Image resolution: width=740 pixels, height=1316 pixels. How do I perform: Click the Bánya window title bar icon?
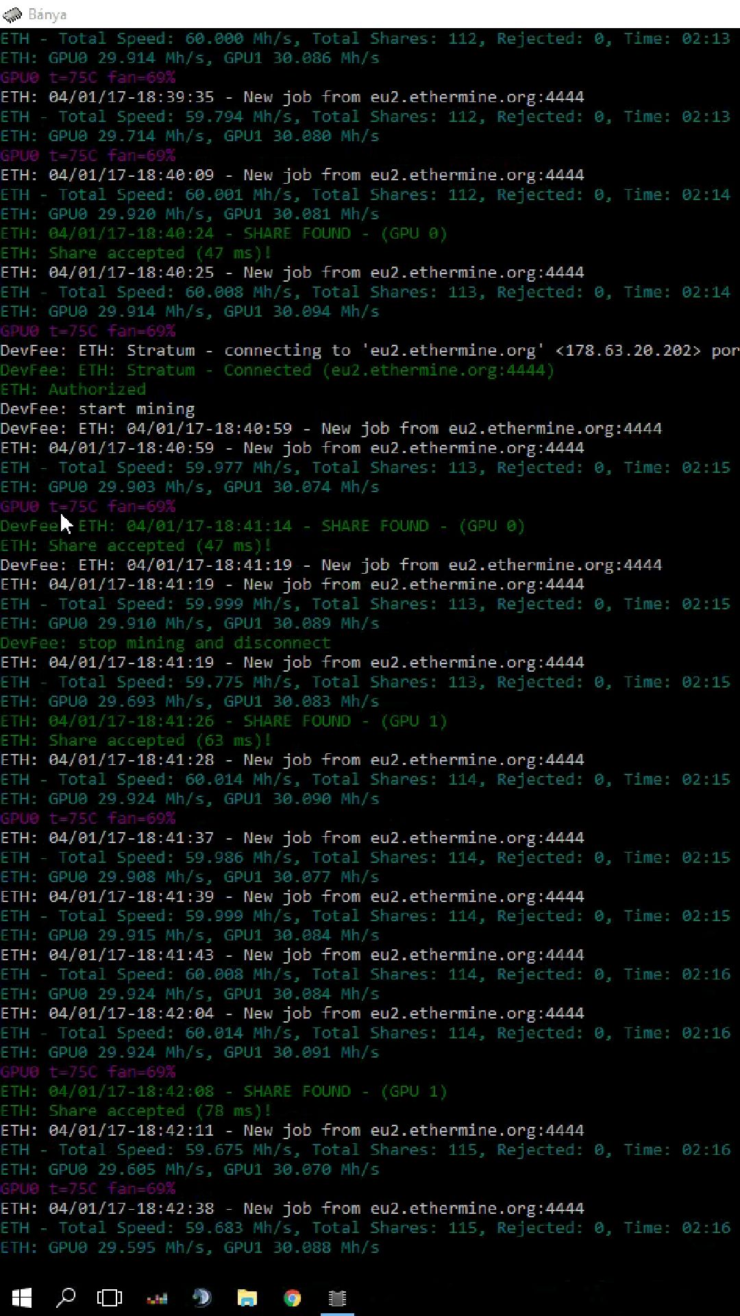12,14
